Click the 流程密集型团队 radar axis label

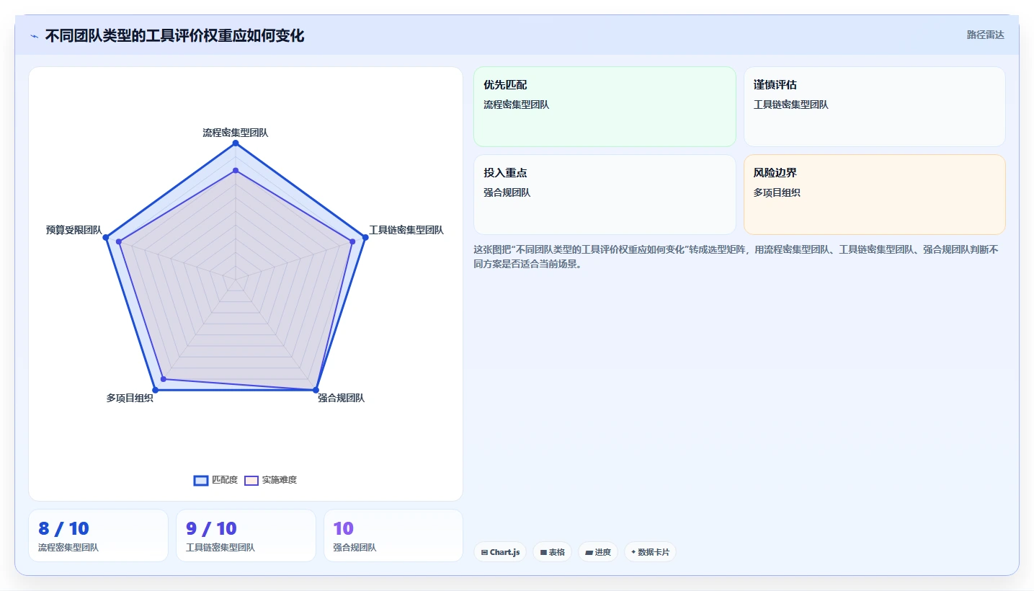pos(236,133)
